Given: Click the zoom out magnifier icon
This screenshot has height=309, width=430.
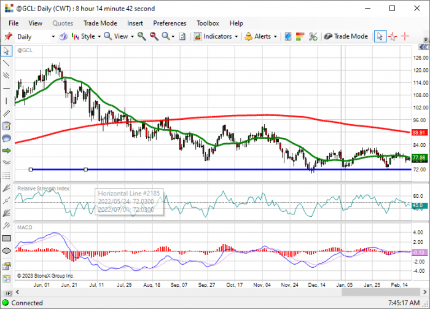Looking at the screenshot, I should point(154,36).
